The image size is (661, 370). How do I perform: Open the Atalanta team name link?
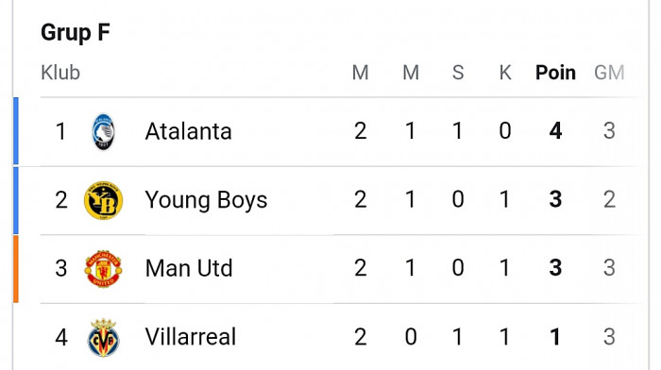point(189,131)
